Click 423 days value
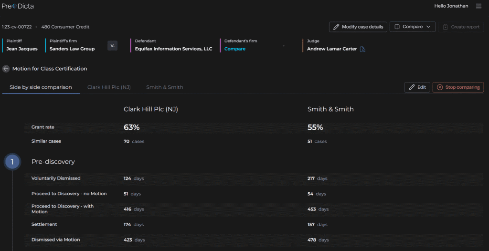 [134, 240]
